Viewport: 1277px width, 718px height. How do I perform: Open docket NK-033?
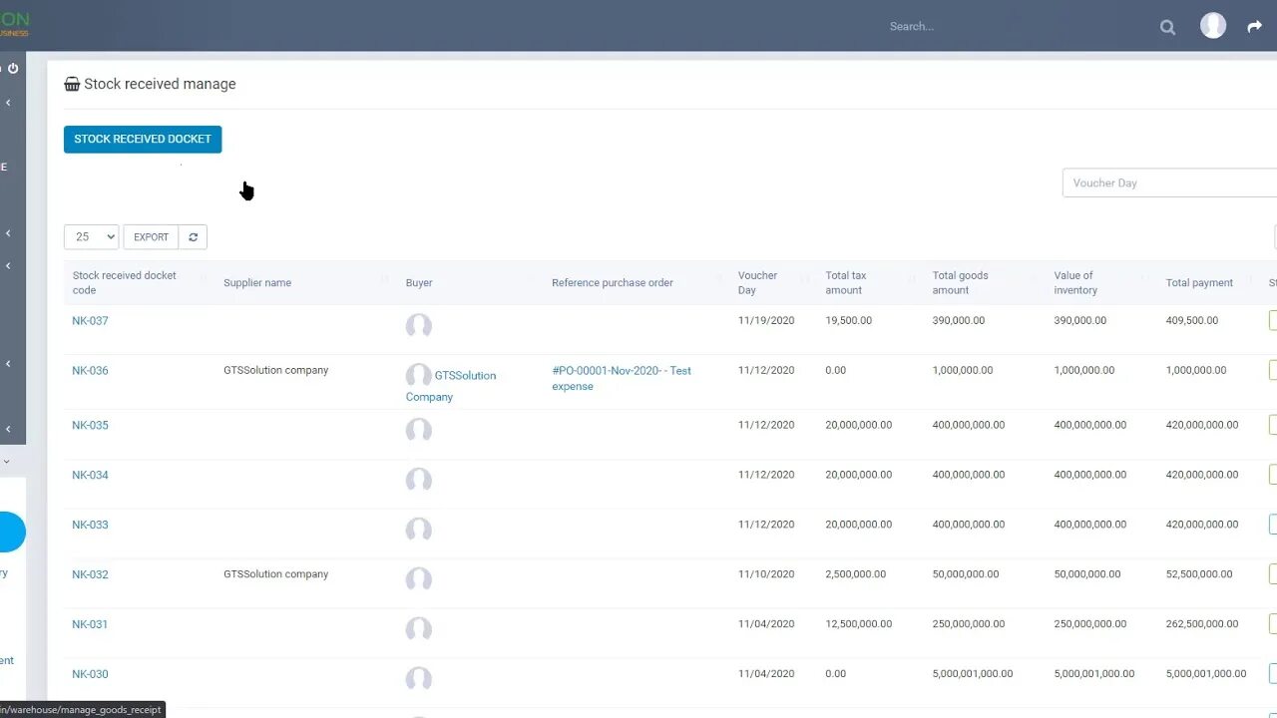pyautogui.click(x=90, y=526)
